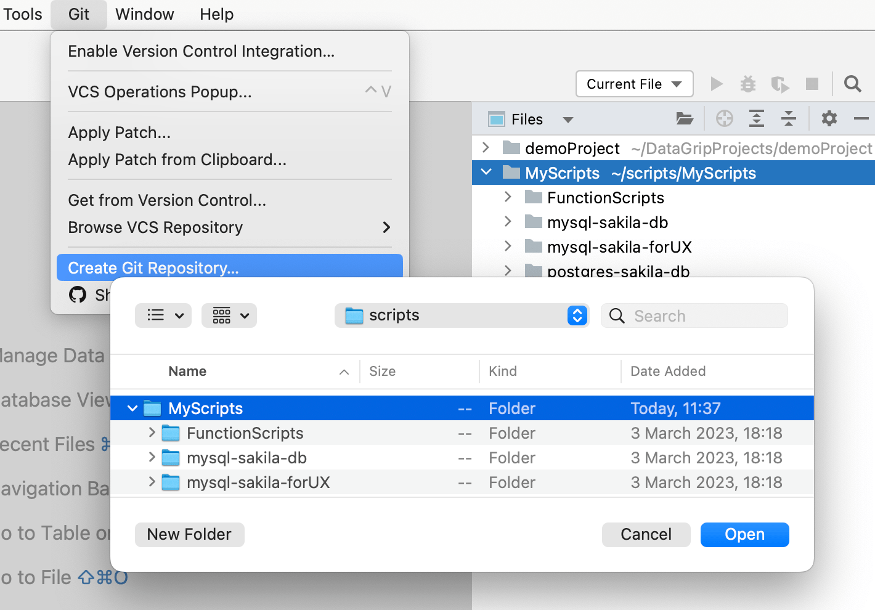Click Cancel in file dialog
875x610 pixels.
646,534
